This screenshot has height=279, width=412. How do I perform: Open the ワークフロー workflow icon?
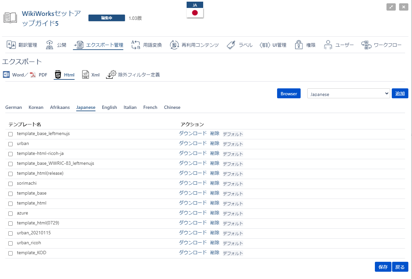point(366,45)
